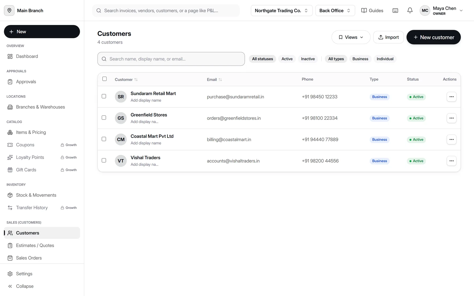Click email billing@coastalmart.in

(x=229, y=139)
